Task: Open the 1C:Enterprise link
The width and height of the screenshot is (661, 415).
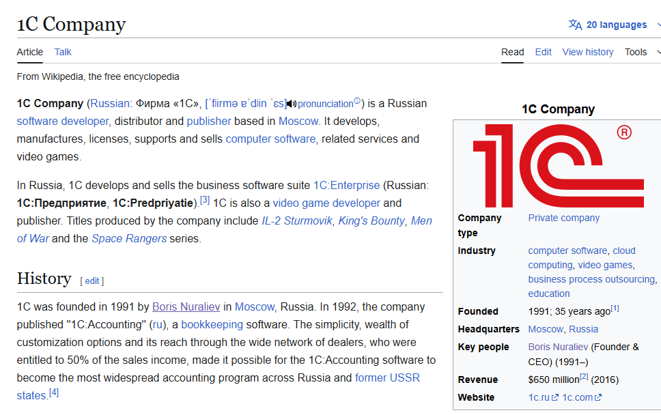Action: (346, 186)
